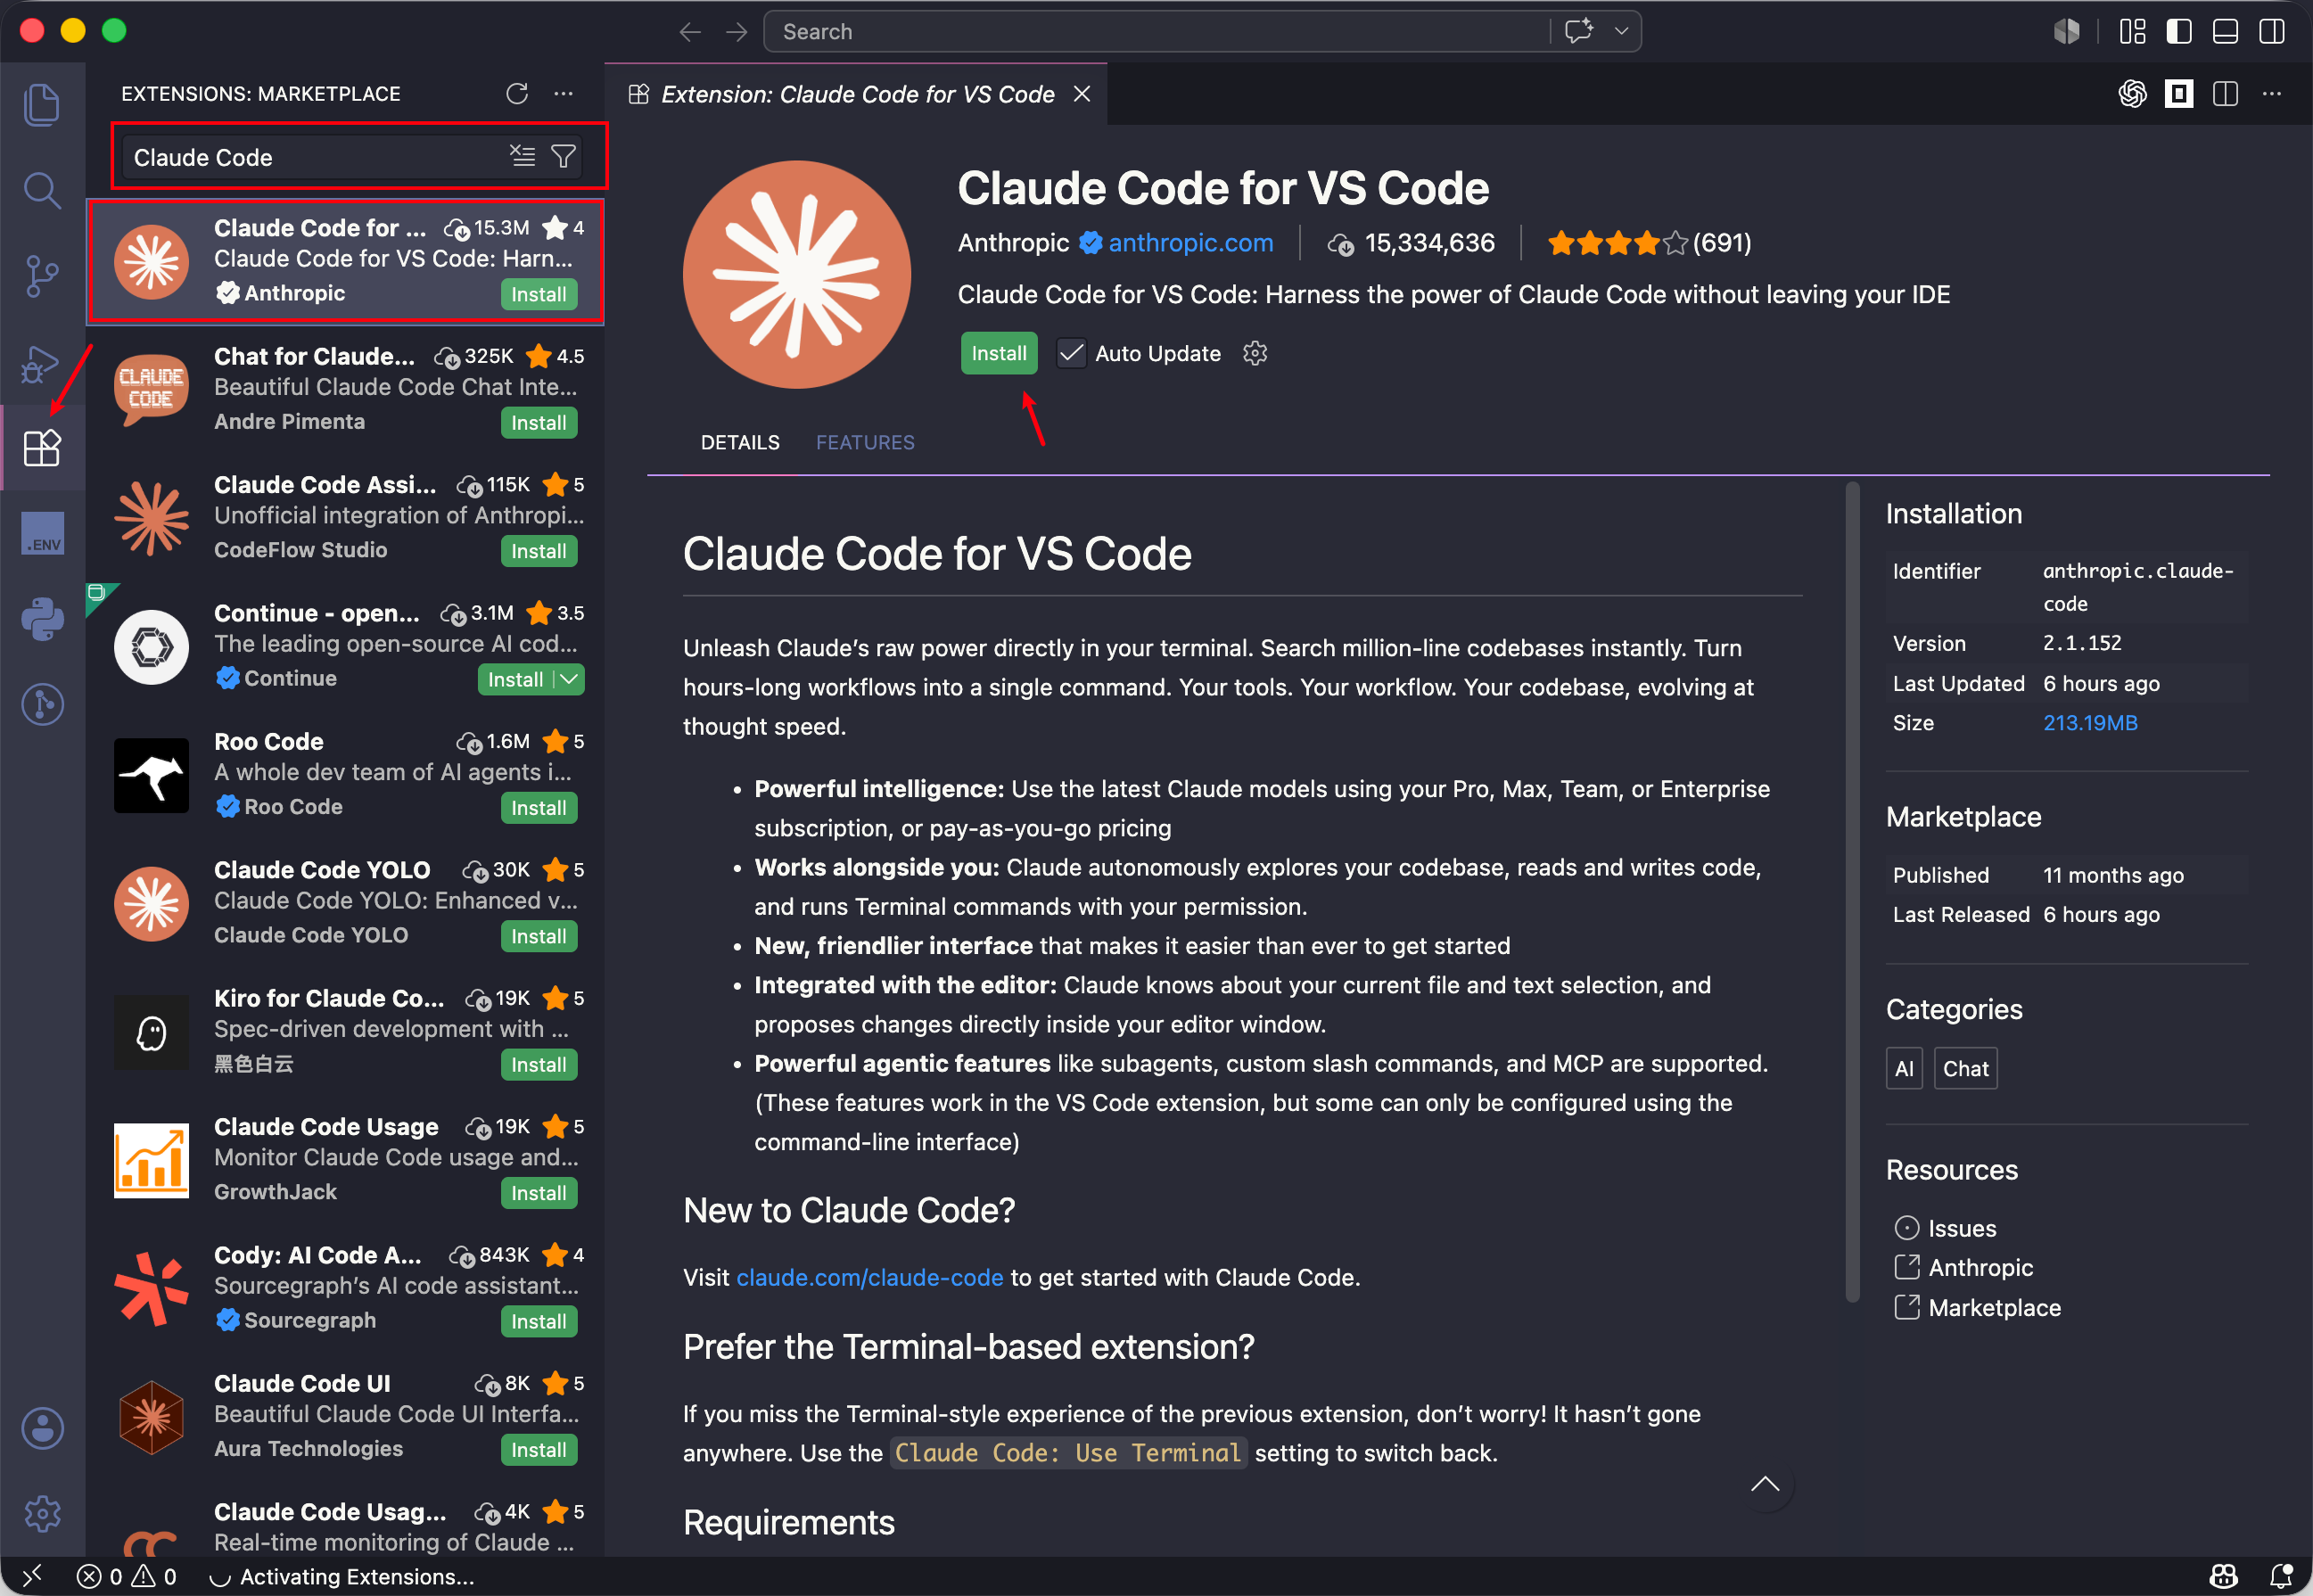Viewport: 2313px width, 1596px height.
Task: Install the Roo Code extension
Action: (539, 808)
